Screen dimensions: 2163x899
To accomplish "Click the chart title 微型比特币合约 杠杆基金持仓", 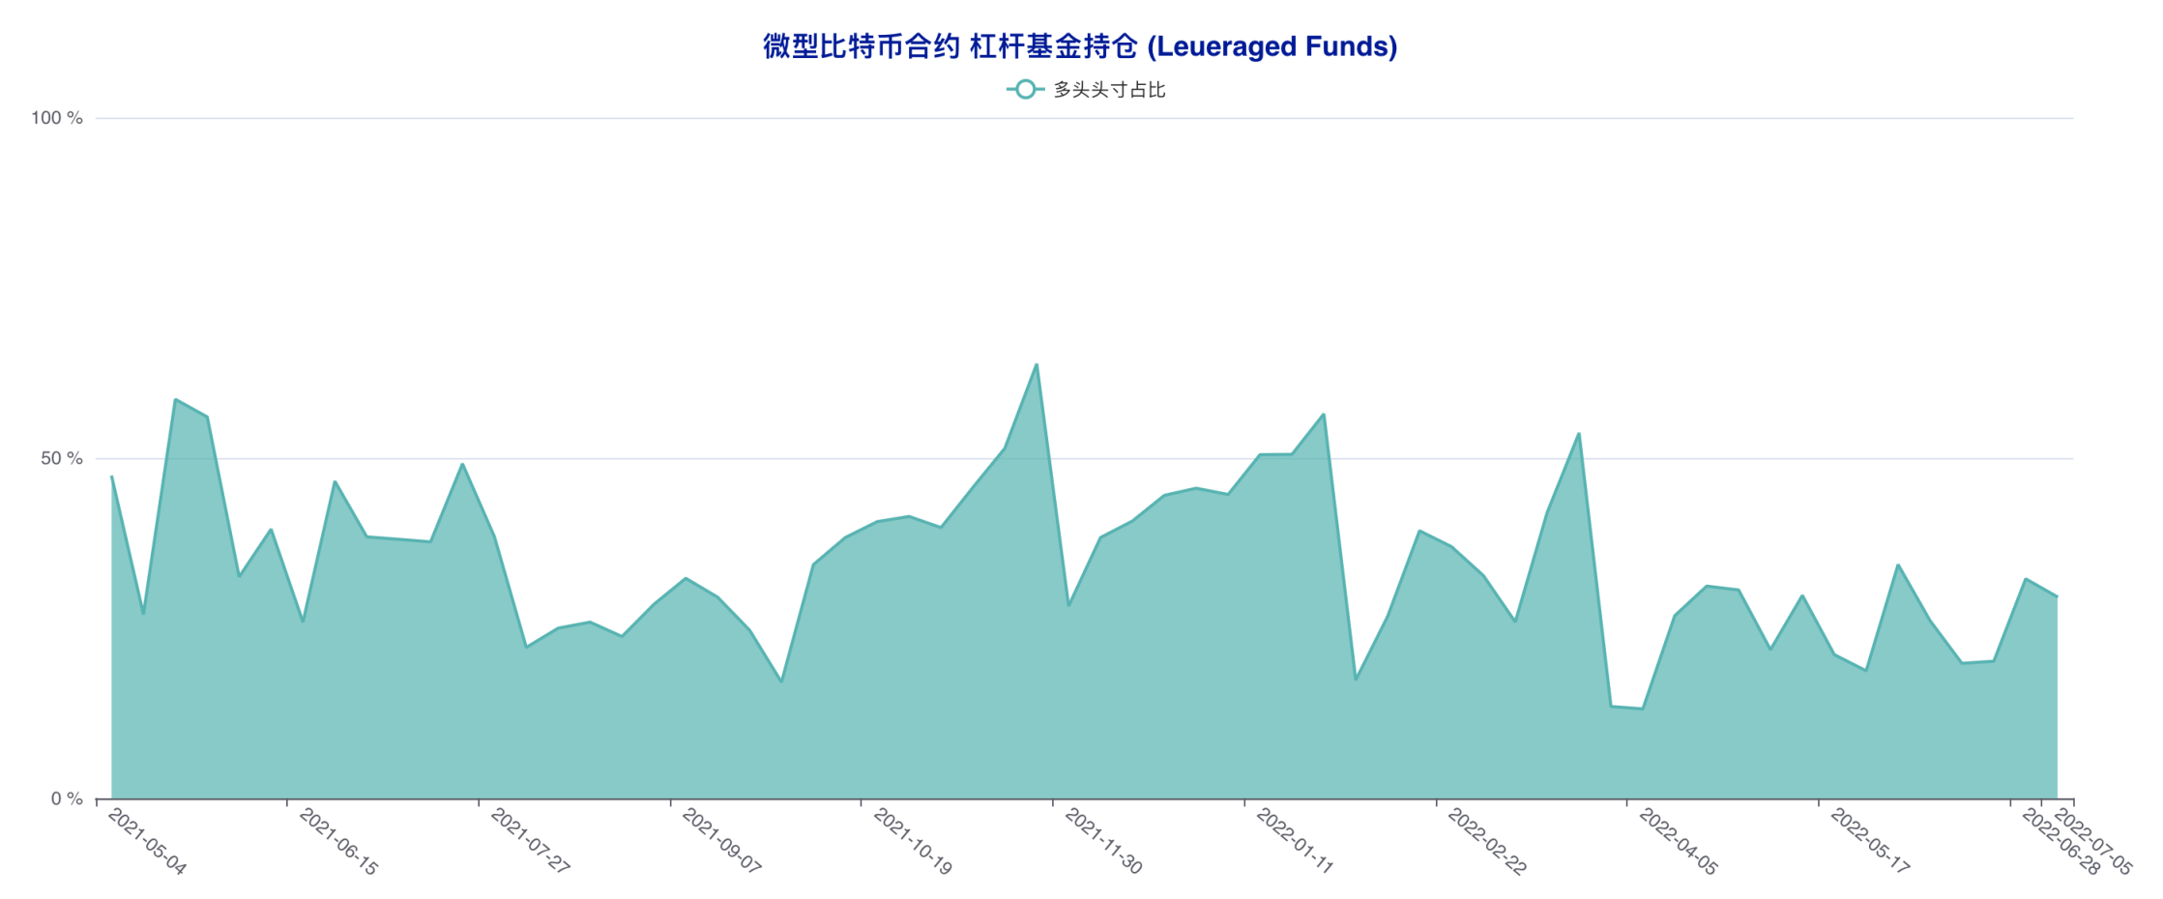I will (x=1080, y=45).
